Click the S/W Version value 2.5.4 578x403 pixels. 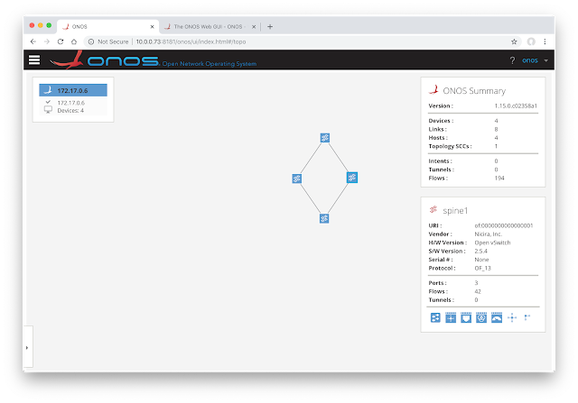coord(480,251)
